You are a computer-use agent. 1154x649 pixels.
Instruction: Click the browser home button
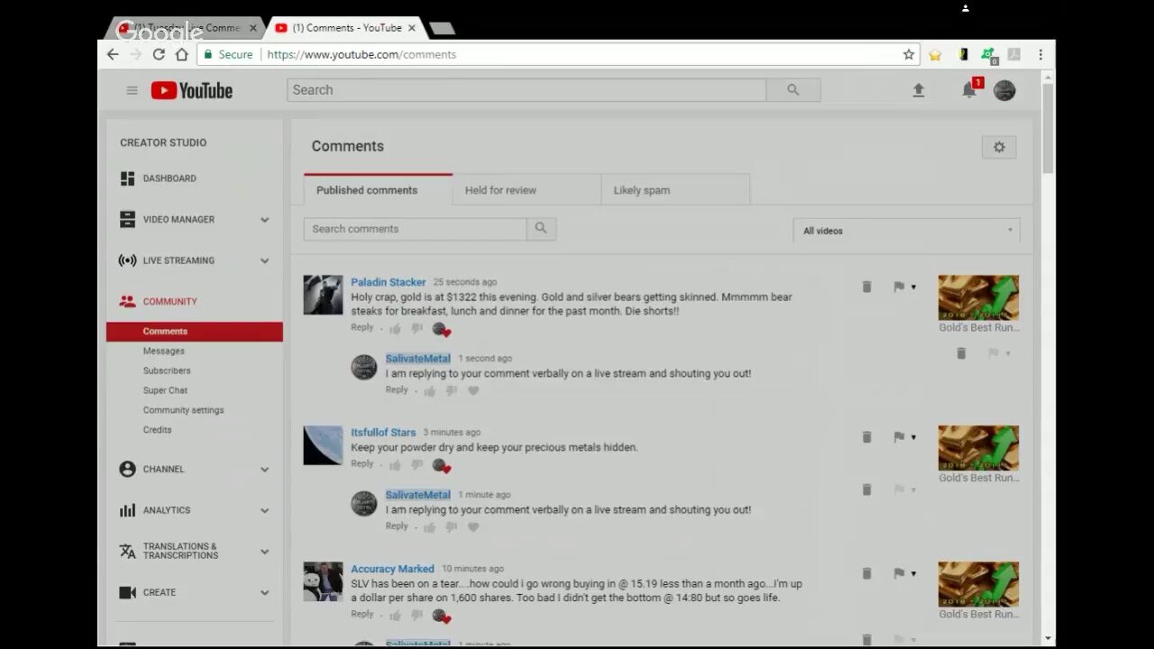pos(181,54)
